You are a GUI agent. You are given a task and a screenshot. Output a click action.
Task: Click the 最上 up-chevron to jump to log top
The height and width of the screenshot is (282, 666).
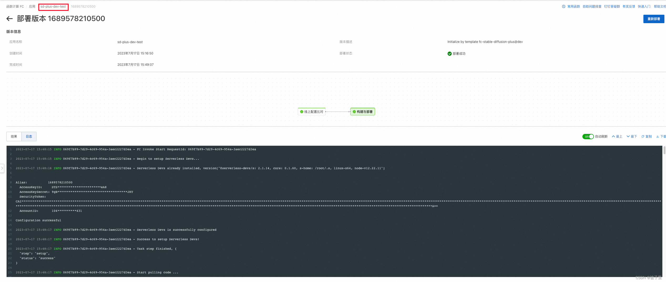point(617,137)
